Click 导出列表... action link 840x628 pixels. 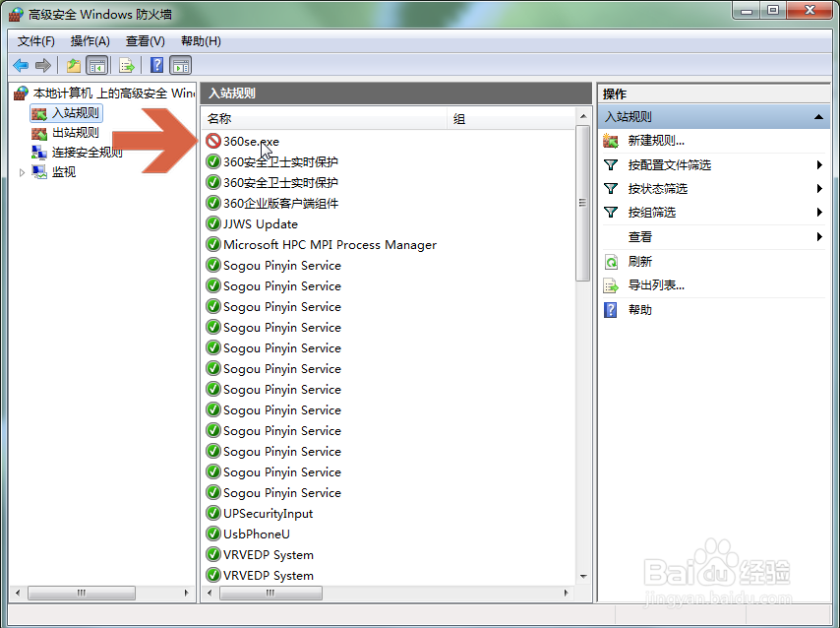[656, 285]
